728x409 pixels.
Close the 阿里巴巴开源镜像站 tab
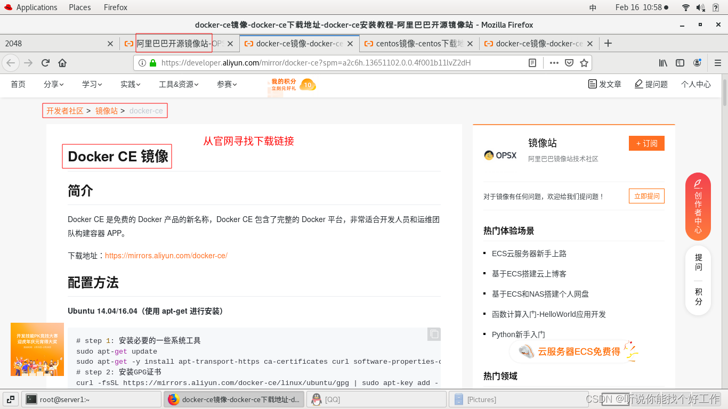(x=230, y=44)
